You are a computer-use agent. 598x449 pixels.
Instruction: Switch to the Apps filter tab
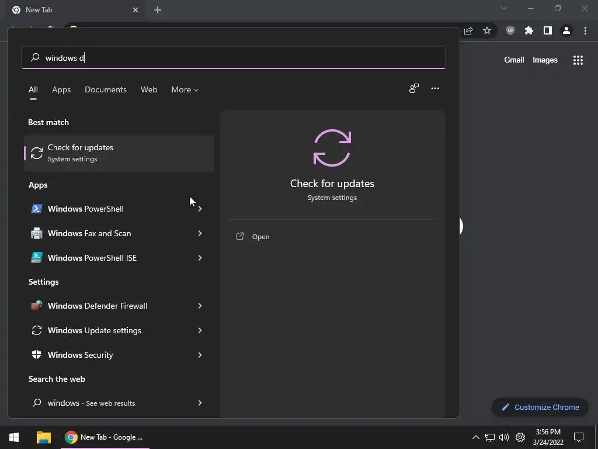[61, 89]
